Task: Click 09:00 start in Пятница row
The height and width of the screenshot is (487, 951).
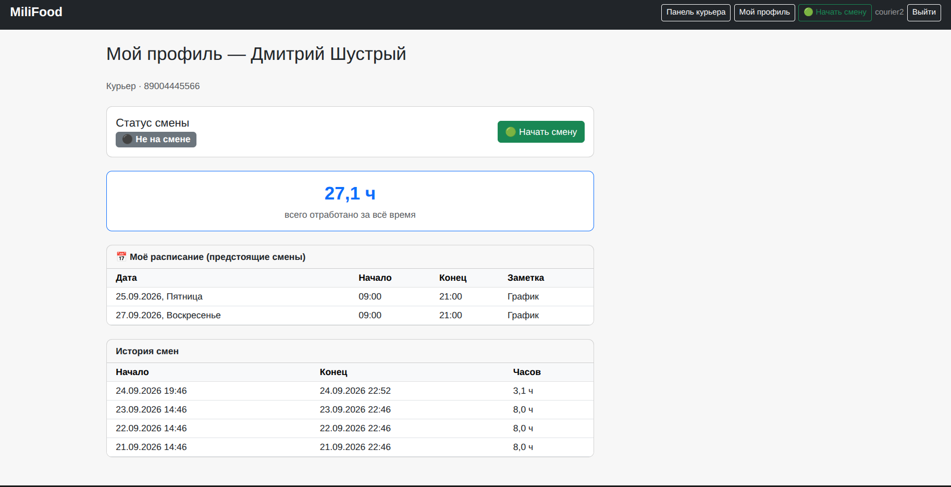Action: click(x=370, y=297)
